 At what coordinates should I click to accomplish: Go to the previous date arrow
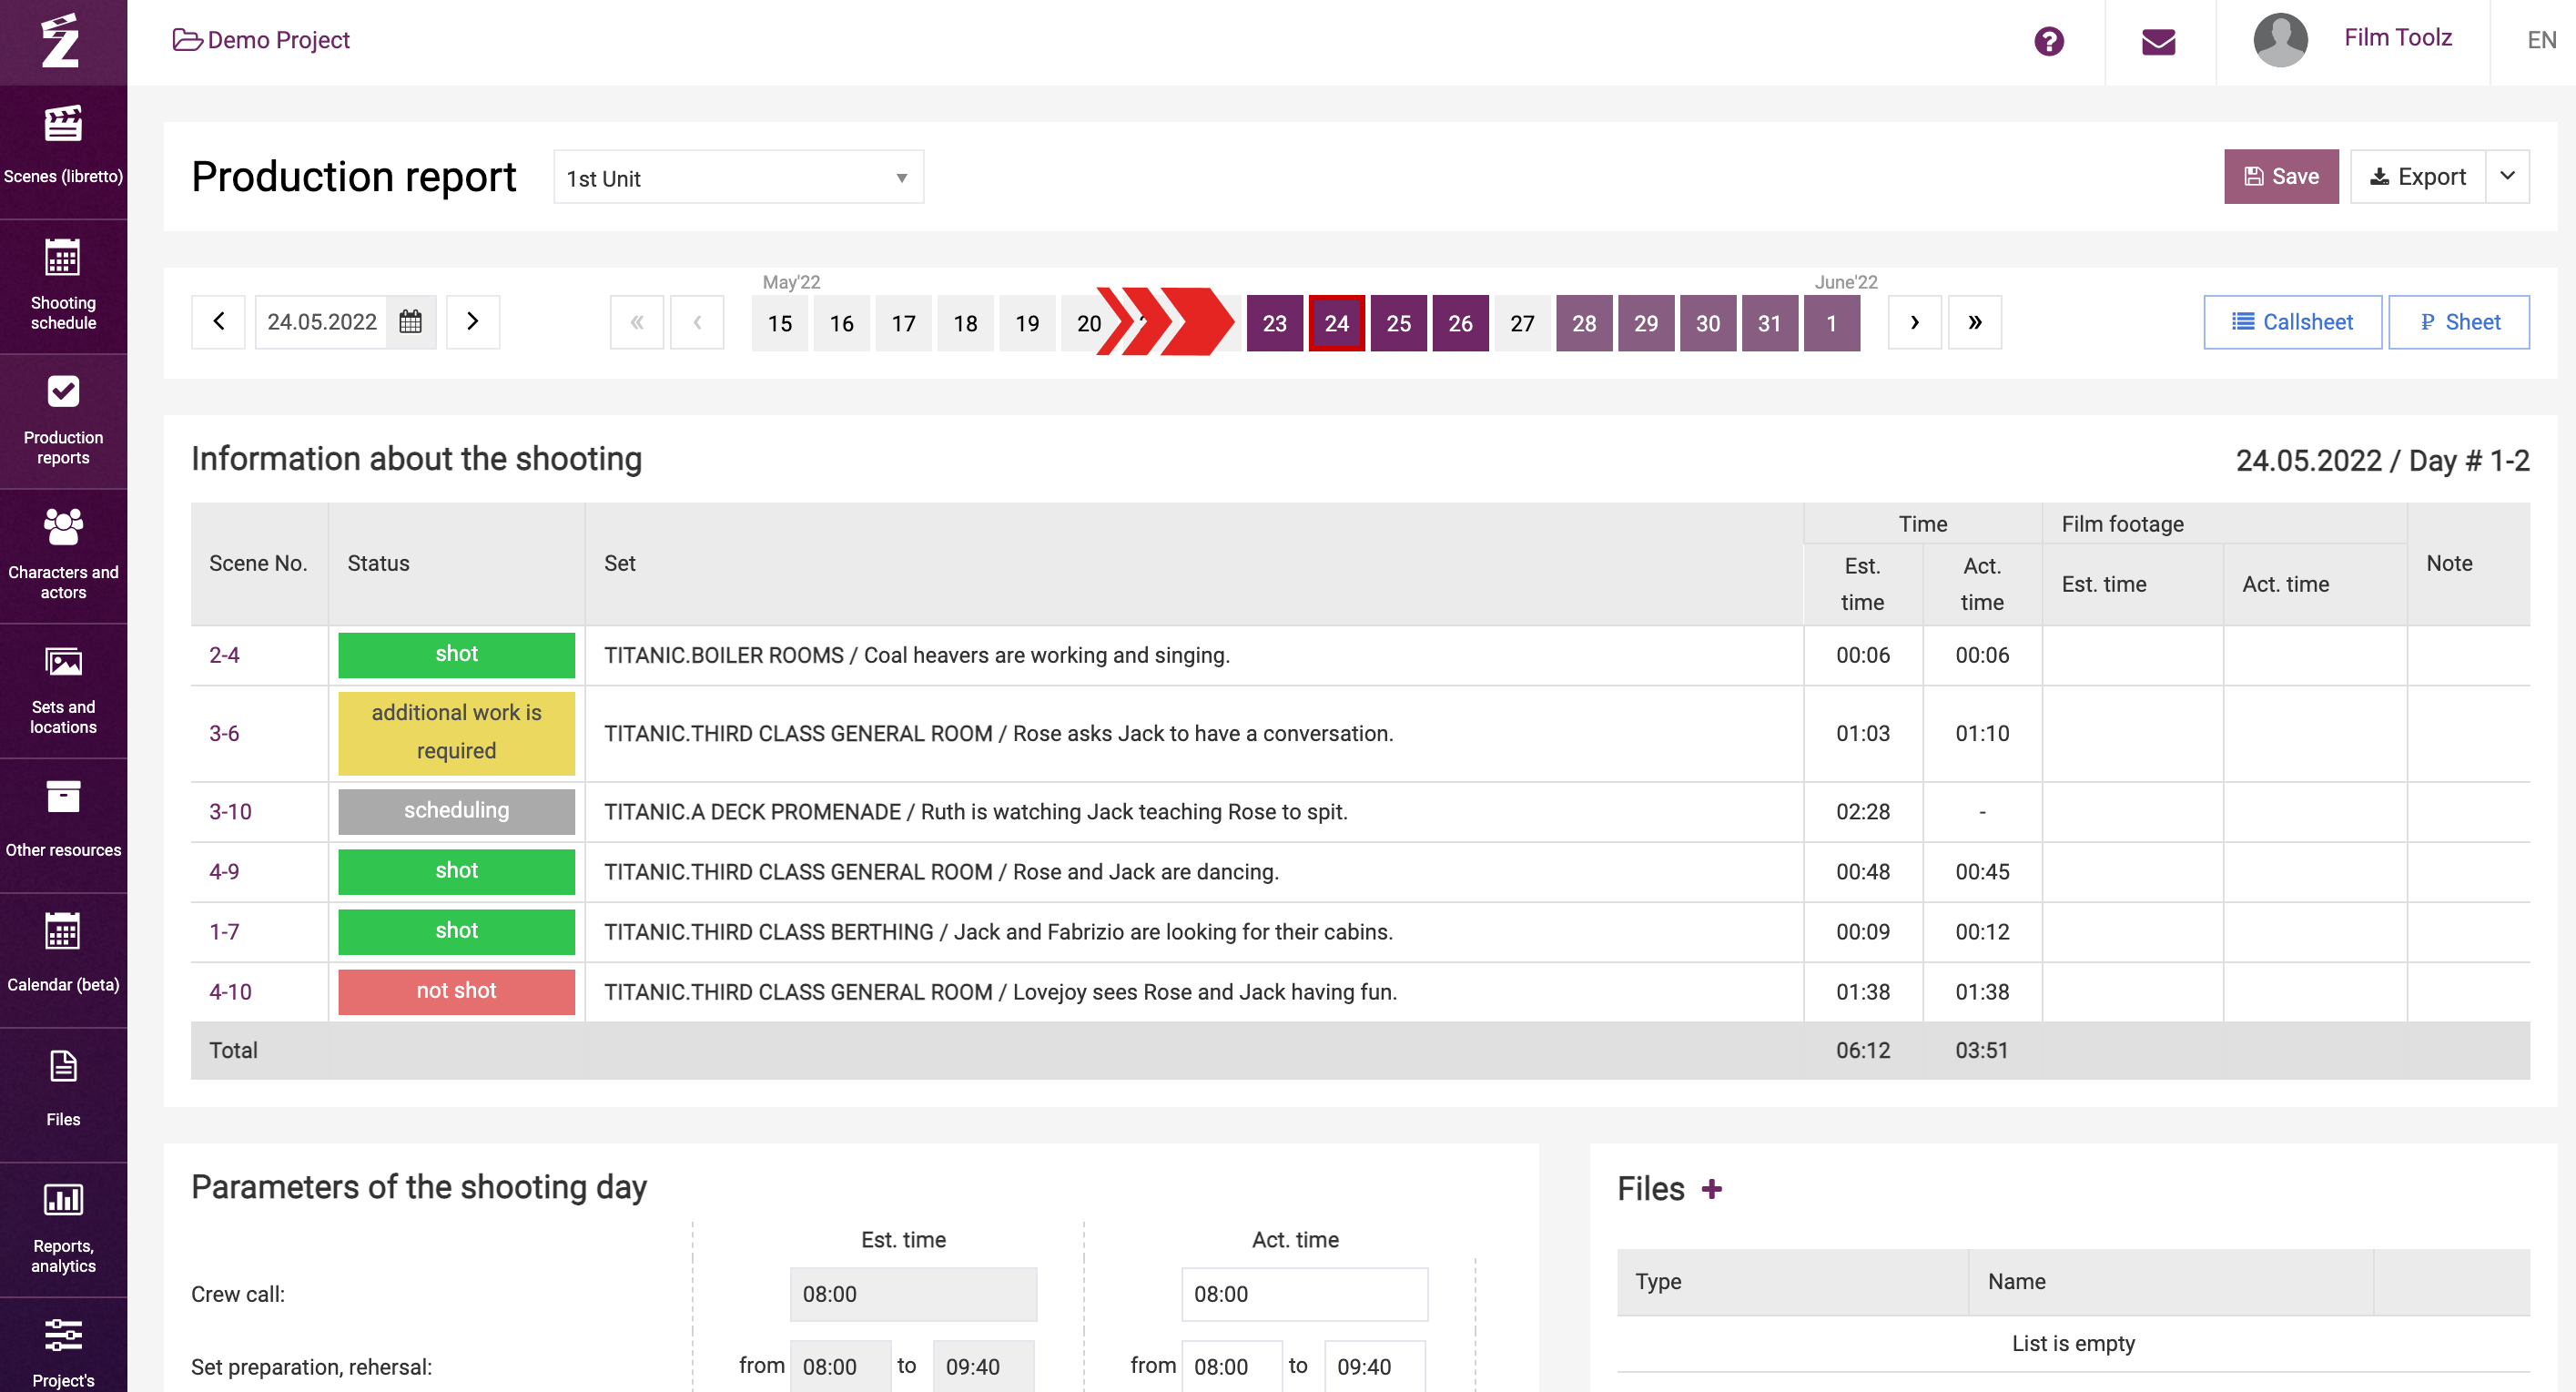point(218,322)
